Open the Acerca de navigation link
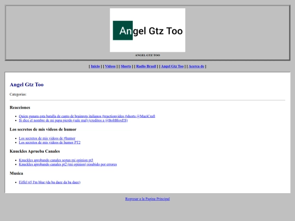 tap(197, 67)
